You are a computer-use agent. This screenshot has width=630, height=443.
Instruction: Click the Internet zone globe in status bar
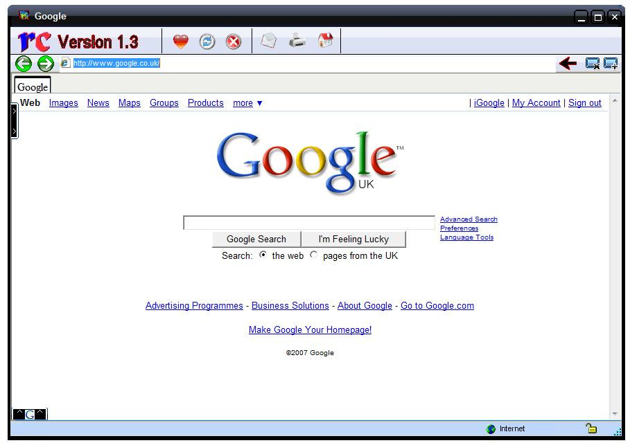[x=491, y=429]
